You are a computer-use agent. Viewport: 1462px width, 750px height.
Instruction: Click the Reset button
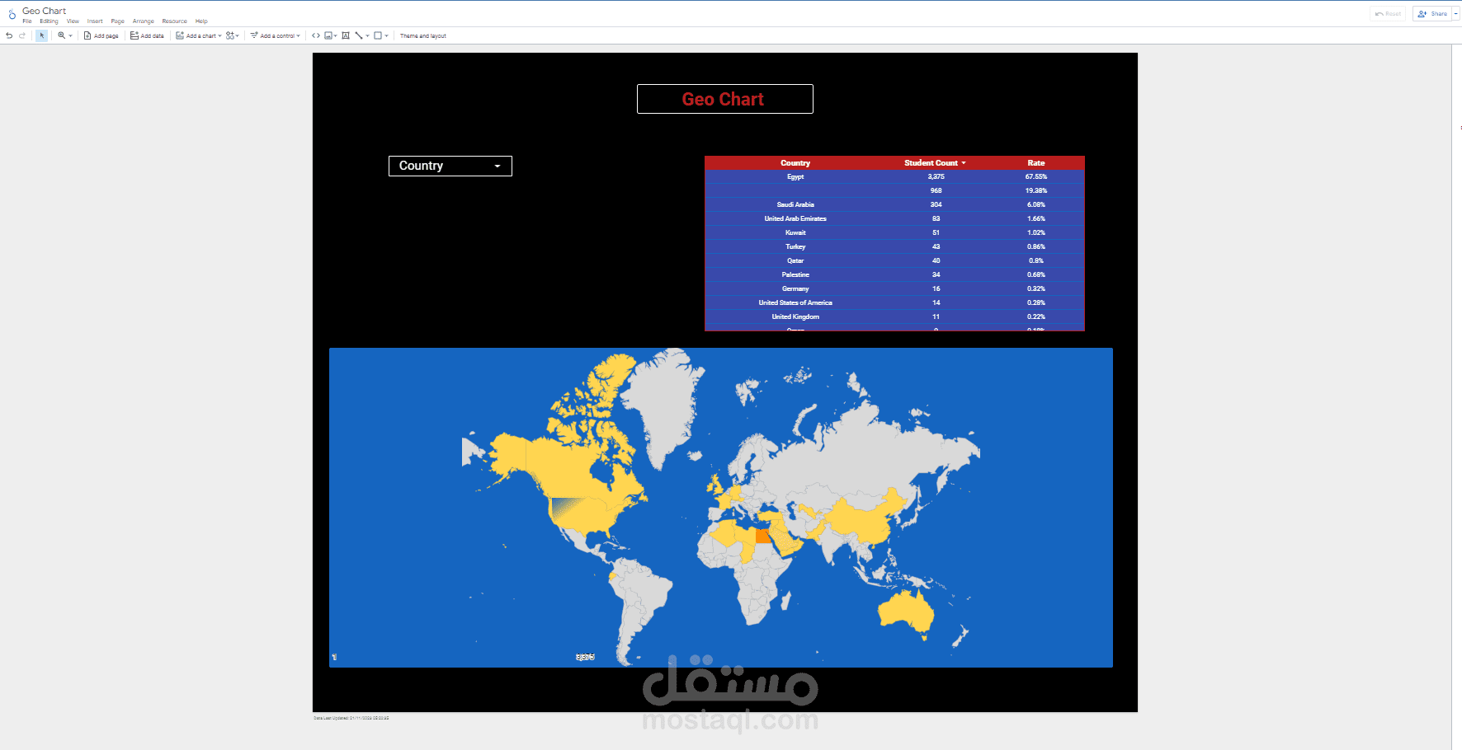pyautogui.click(x=1388, y=14)
